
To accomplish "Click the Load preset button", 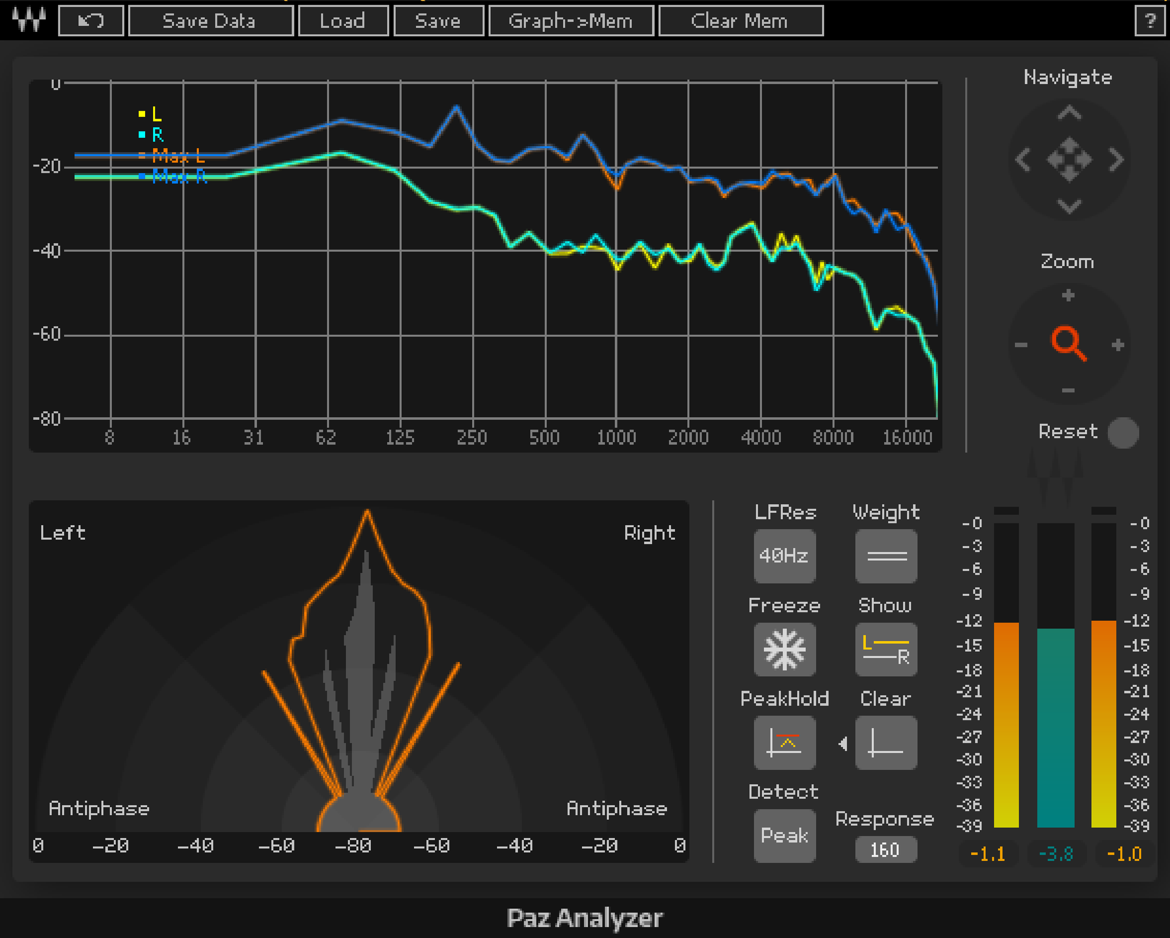I will click(x=343, y=21).
